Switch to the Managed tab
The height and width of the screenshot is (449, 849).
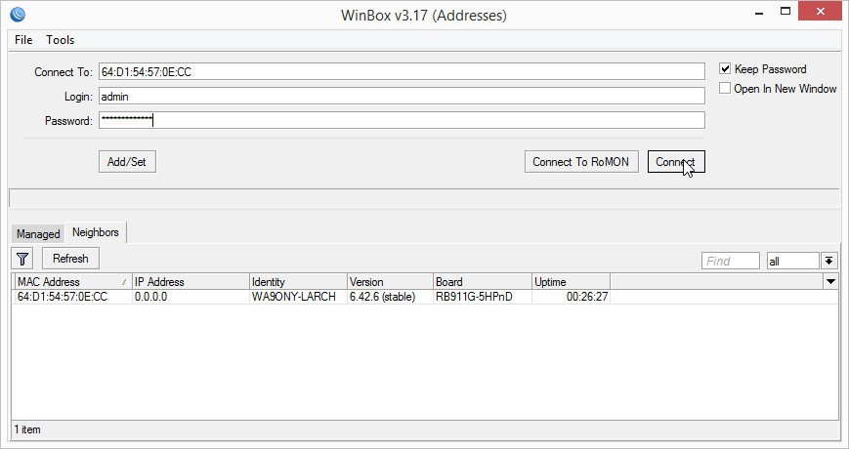coord(38,233)
